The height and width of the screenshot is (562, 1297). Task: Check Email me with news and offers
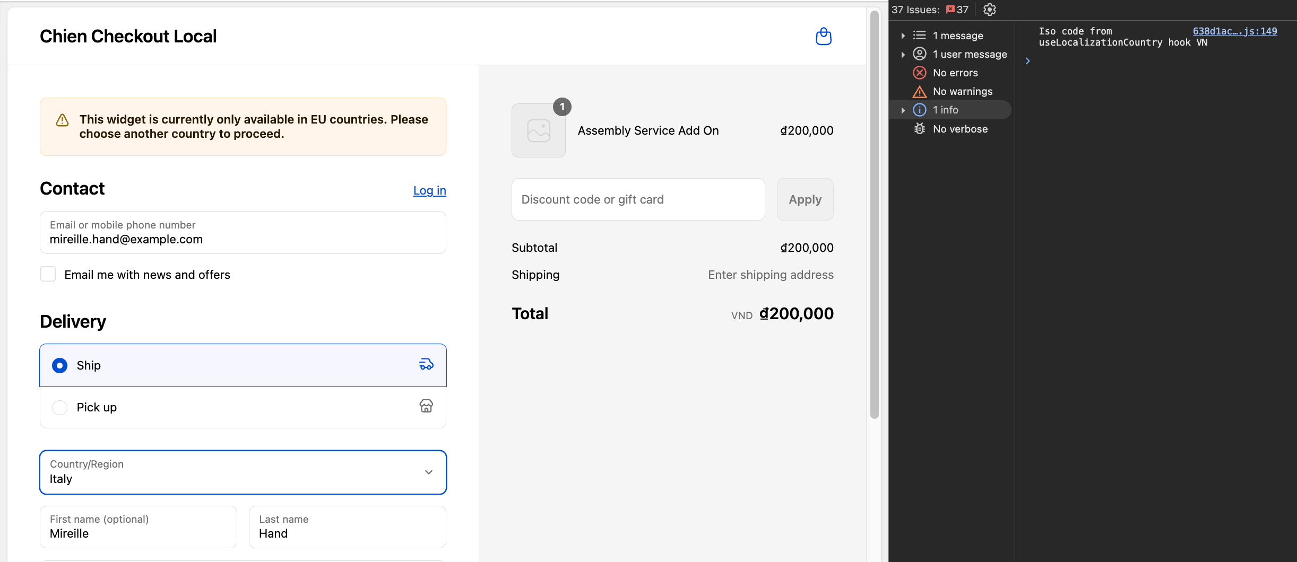[48, 274]
